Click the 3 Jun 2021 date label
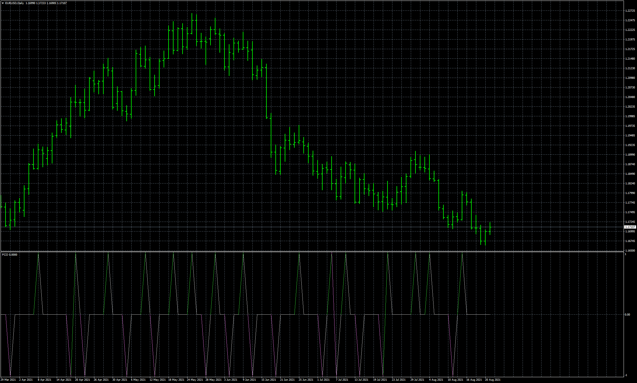Screen dimensions: 637x383 point(231,380)
